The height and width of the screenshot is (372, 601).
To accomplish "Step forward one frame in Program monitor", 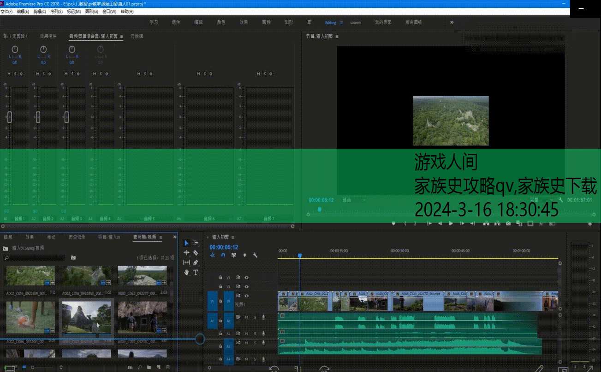I will point(462,223).
